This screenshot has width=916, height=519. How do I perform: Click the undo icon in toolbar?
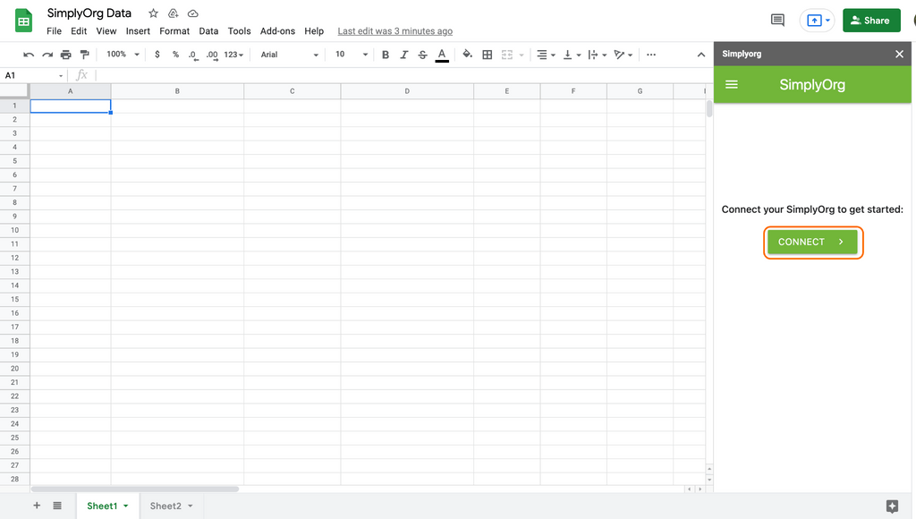(29, 55)
